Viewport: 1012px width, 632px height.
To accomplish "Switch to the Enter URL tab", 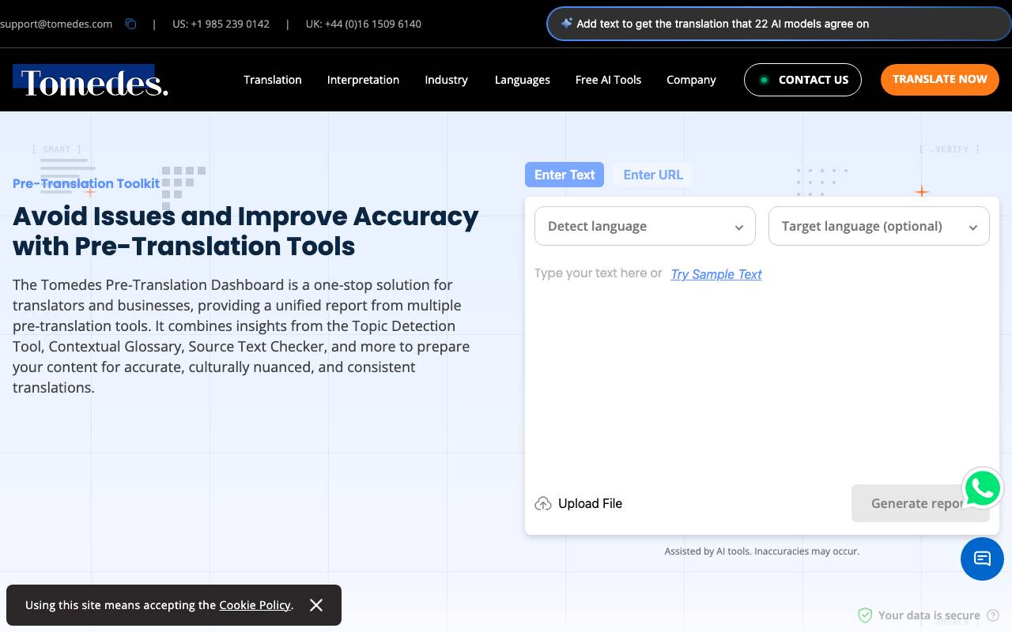I will point(653,175).
